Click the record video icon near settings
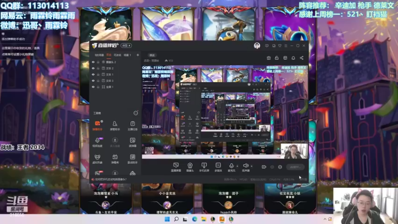 click(264, 167)
